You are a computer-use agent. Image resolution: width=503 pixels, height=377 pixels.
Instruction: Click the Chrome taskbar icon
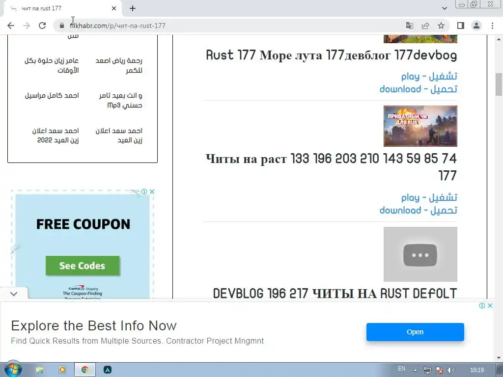click(x=84, y=370)
